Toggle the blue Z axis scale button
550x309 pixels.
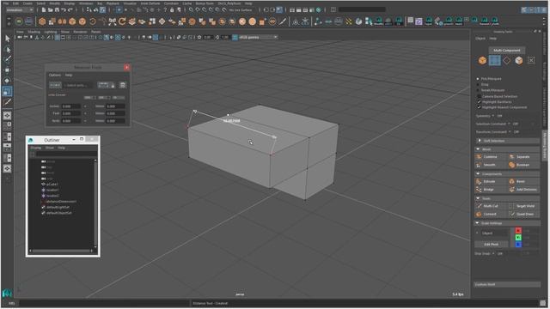[518, 245]
